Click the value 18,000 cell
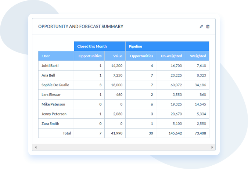 [x=115, y=85]
